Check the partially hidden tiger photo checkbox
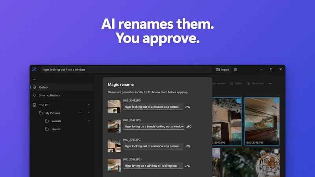315x177 pixels. pos(217,151)
